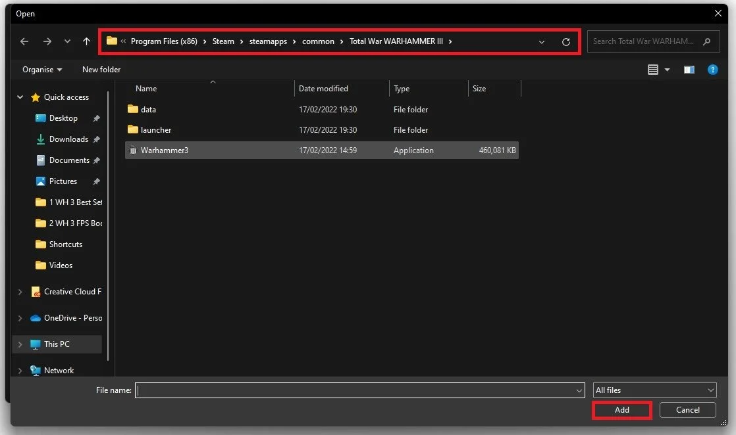
Task: Open the Shortcuts folder in sidebar
Action: (66, 244)
